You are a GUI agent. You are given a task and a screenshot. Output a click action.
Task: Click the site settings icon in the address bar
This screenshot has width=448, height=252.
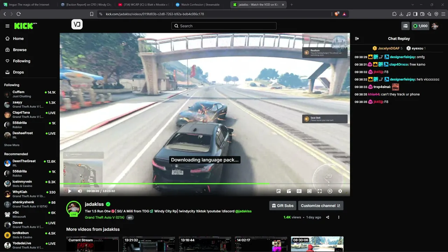[101, 14]
